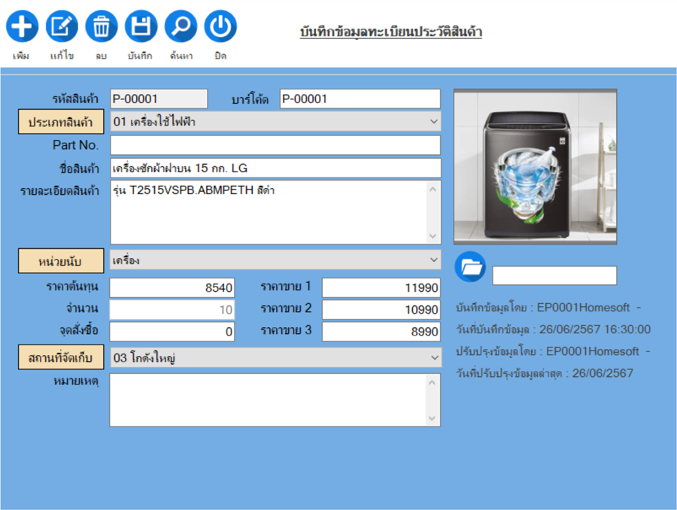Expand the ประเภทสินค้า category dropdown
The width and height of the screenshot is (677, 510).
[x=433, y=121]
